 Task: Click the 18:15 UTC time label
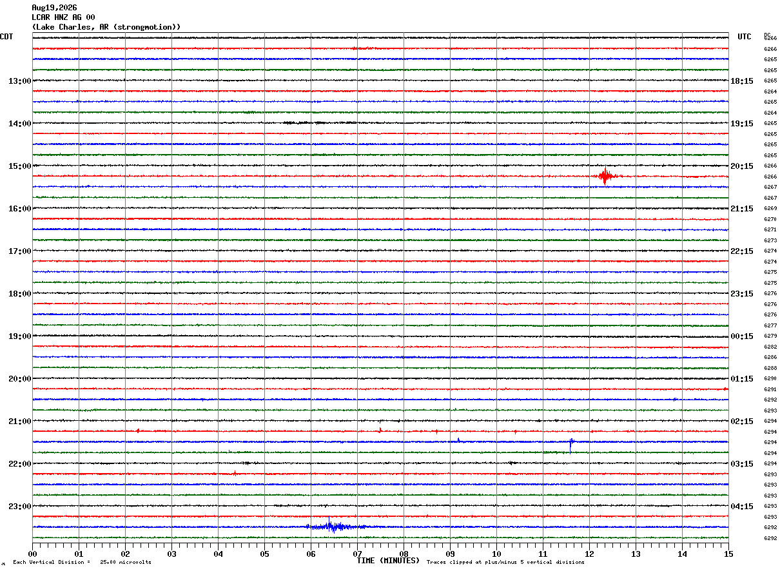pos(742,81)
